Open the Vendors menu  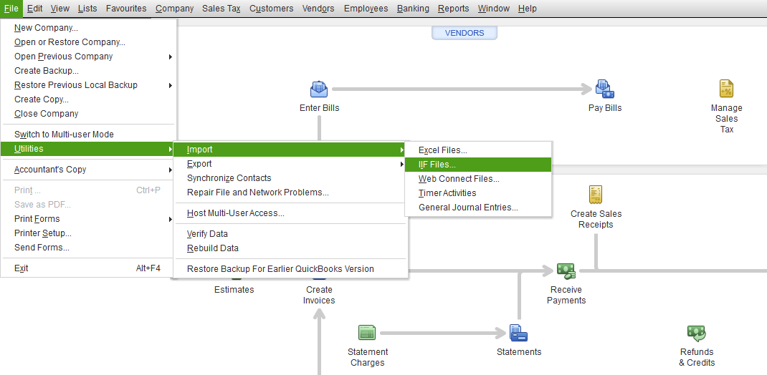(x=318, y=9)
